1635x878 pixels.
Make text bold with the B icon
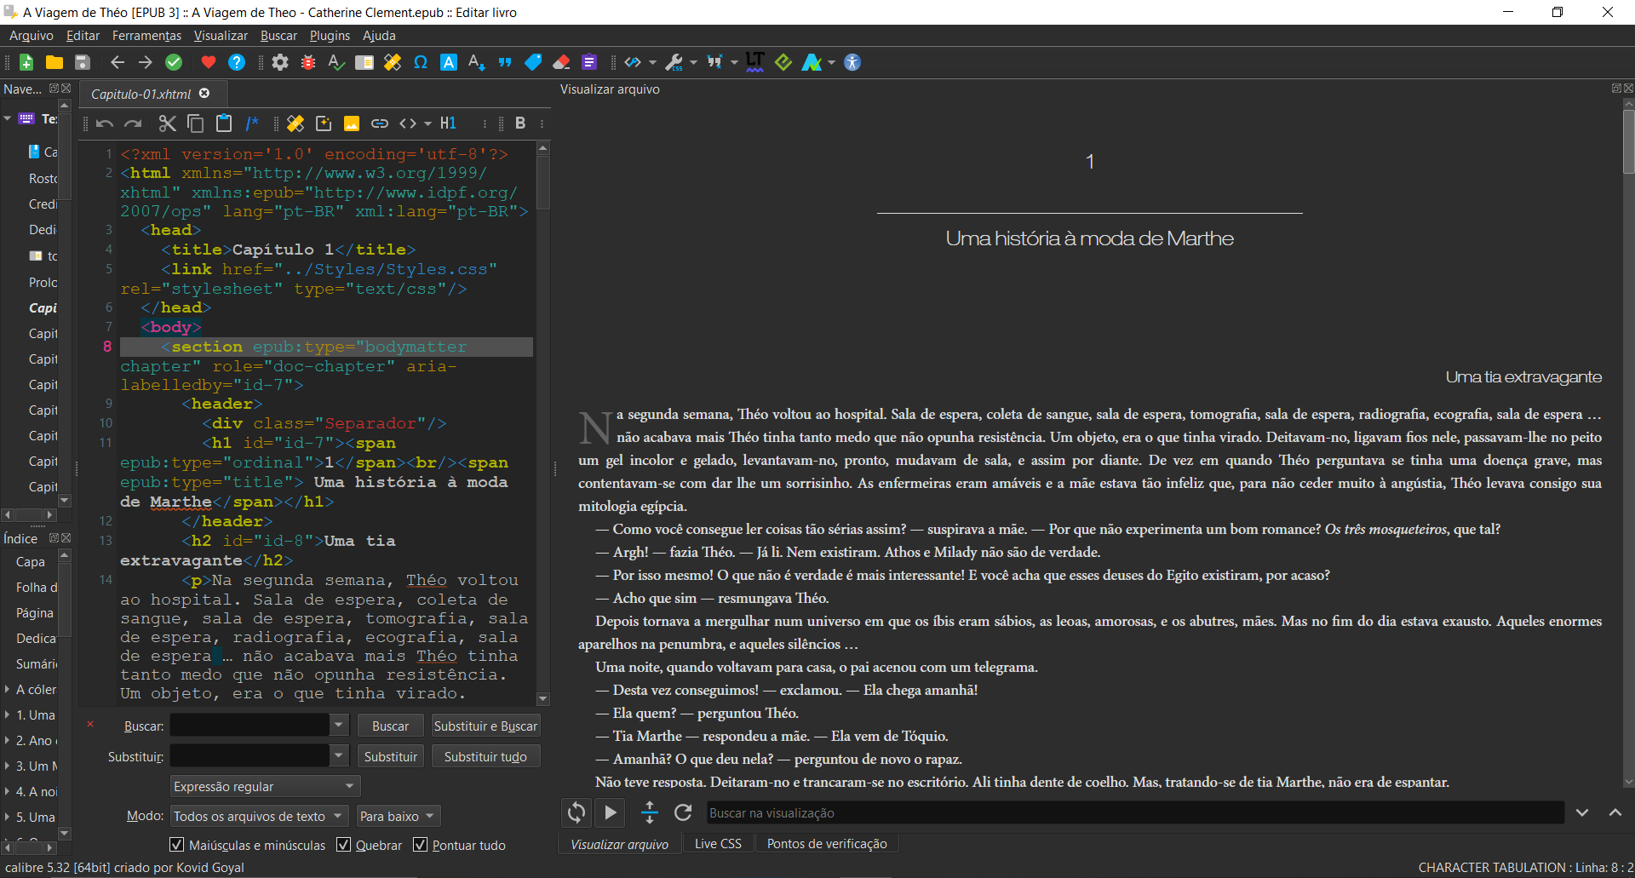point(520,123)
